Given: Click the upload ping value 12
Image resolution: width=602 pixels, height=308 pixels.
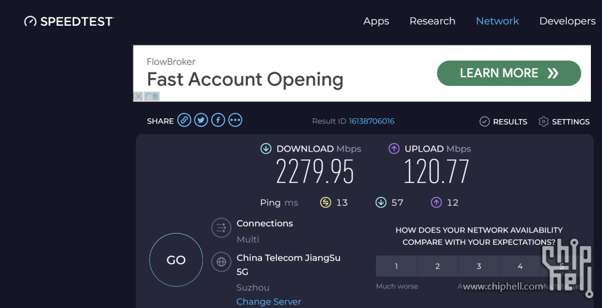Looking at the screenshot, I should point(453,202).
